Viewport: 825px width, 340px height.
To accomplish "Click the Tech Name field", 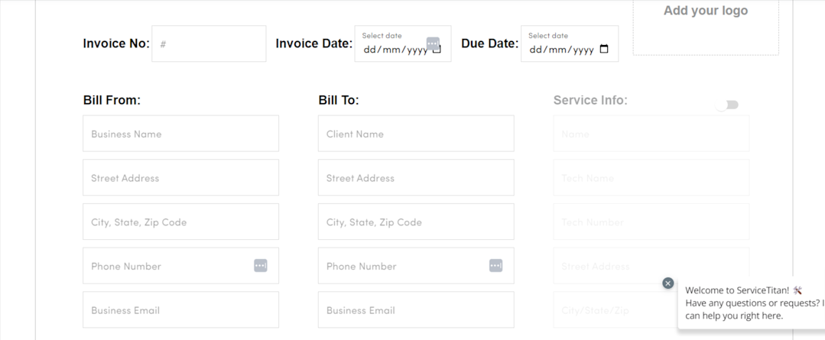I will pos(651,177).
